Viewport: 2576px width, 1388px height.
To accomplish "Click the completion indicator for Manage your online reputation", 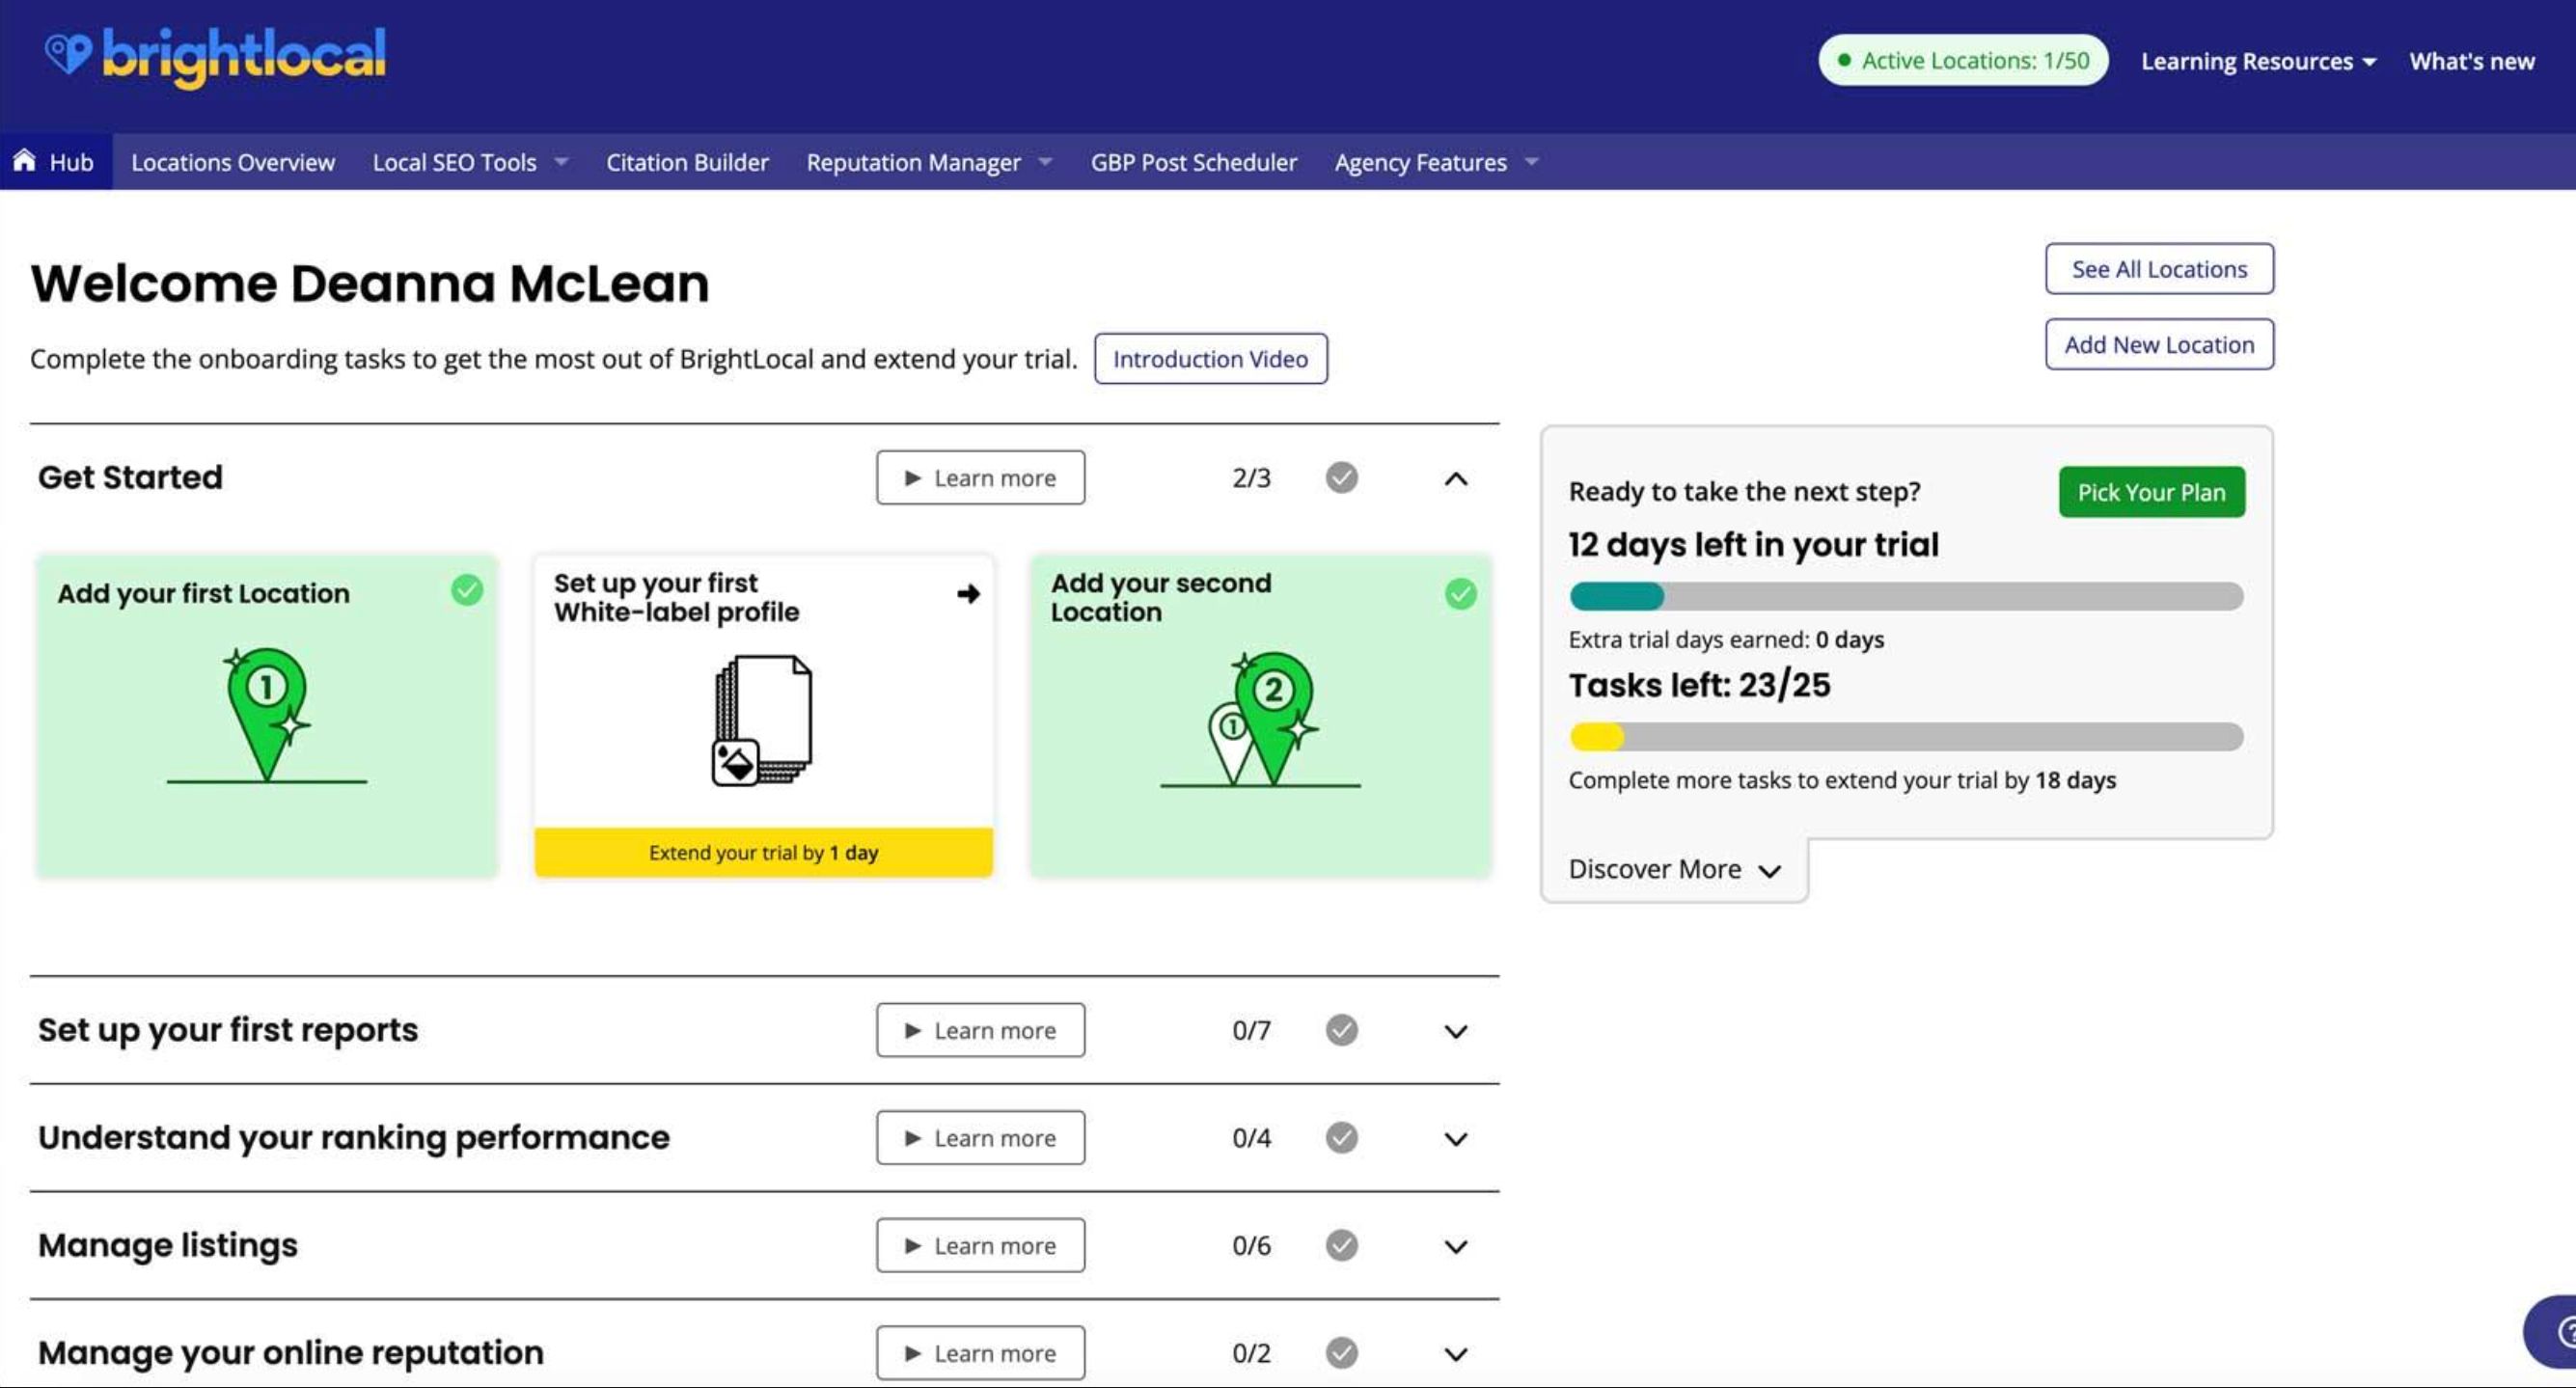I will click(1342, 1352).
